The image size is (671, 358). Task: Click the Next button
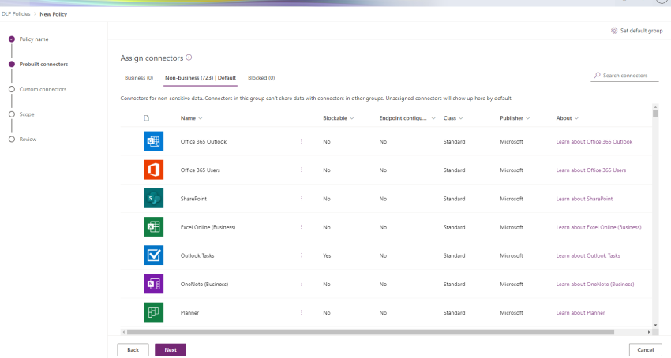pyautogui.click(x=171, y=350)
